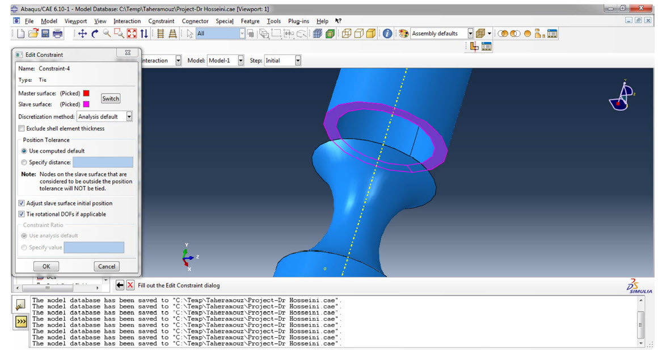The height and width of the screenshot is (352, 658).
Task: Print the current viewport
Action: (x=57, y=33)
